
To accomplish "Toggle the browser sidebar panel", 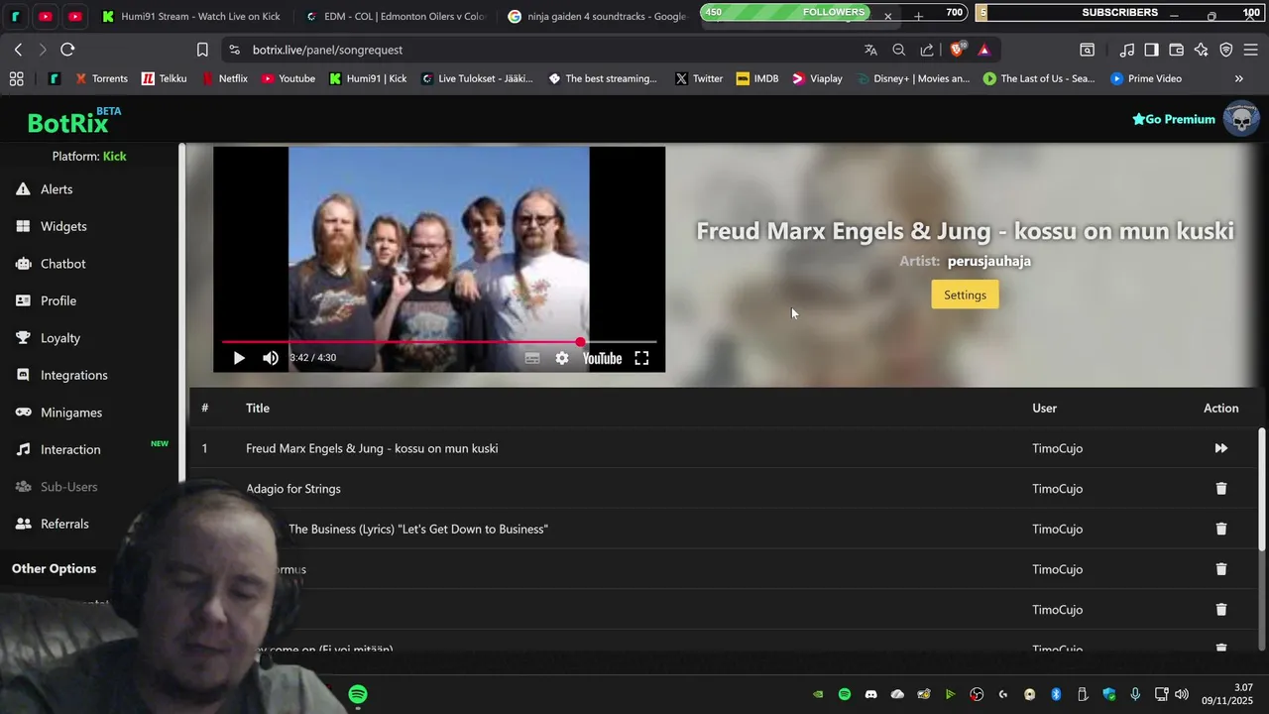I will pyautogui.click(x=1151, y=50).
